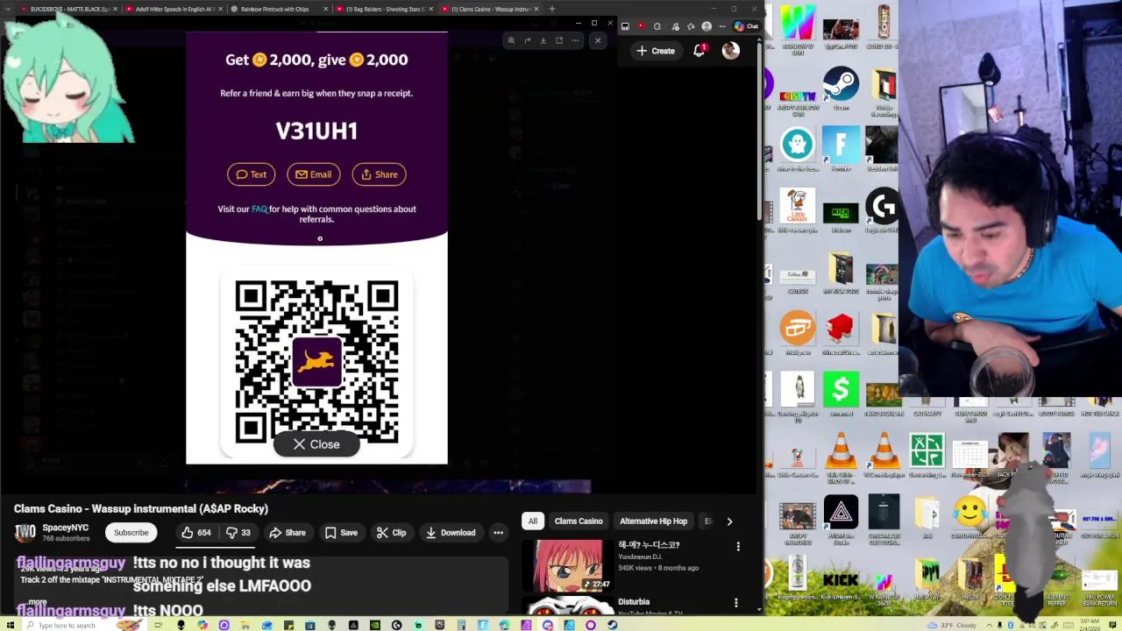The height and width of the screenshot is (631, 1122).
Task: Open the YouTube Create button
Action: point(656,51)
